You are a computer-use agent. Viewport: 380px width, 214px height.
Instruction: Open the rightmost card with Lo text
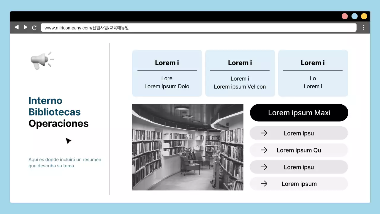click(x=313, y=73)
